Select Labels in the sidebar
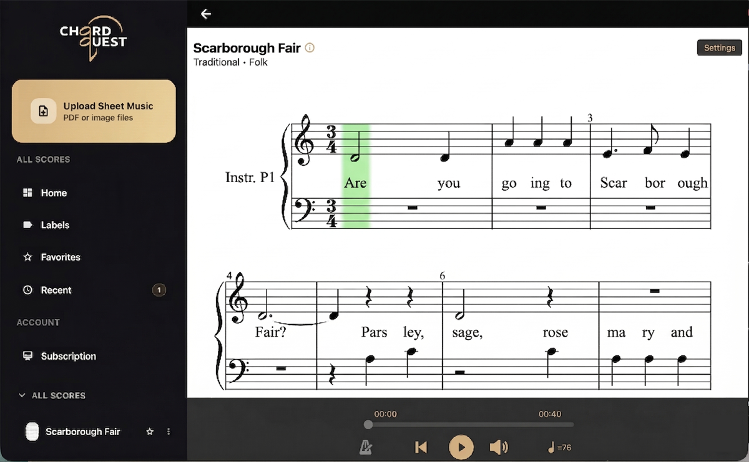This screenshot has height=462, width=749. coord(29,225)
